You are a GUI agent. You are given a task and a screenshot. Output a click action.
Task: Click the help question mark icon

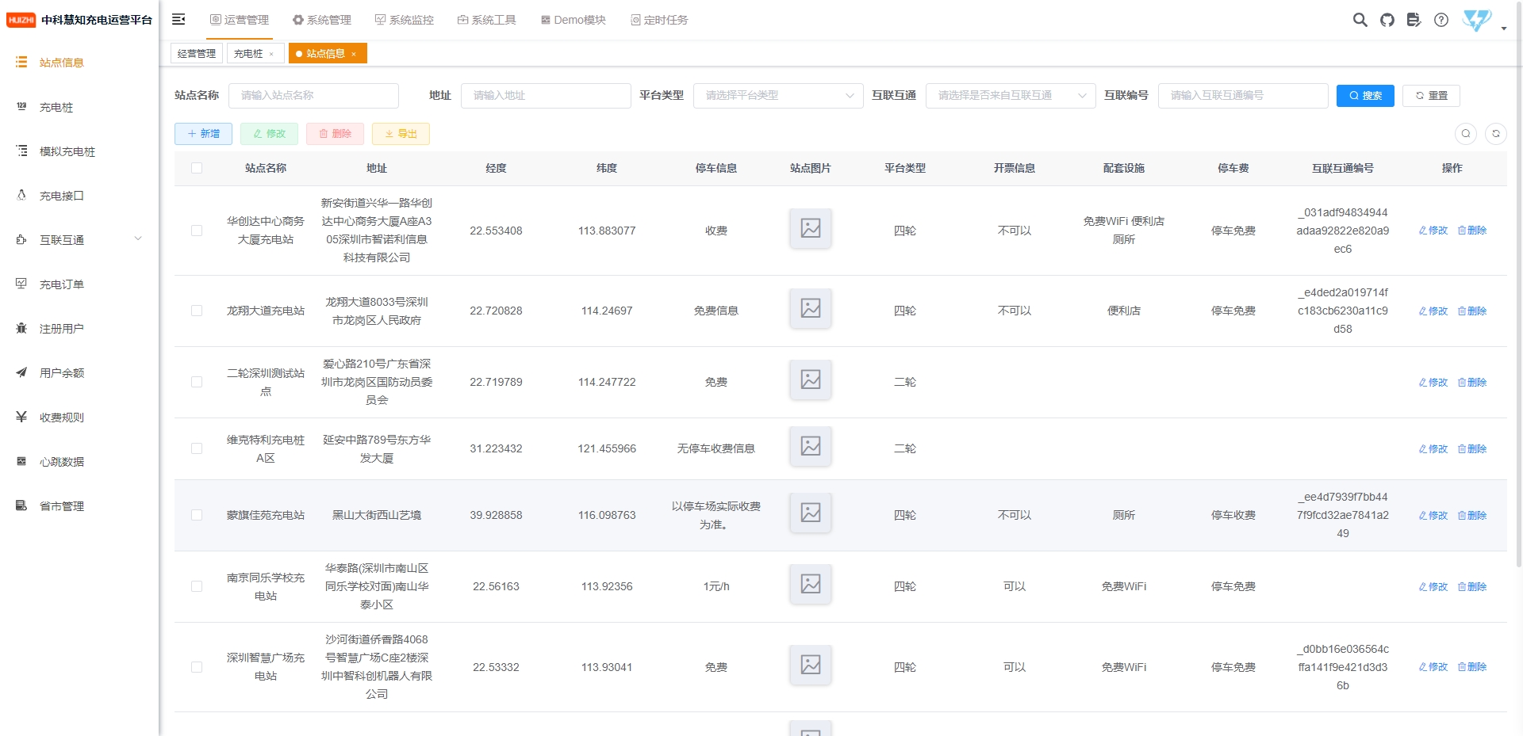click(x=1441, y=20)
